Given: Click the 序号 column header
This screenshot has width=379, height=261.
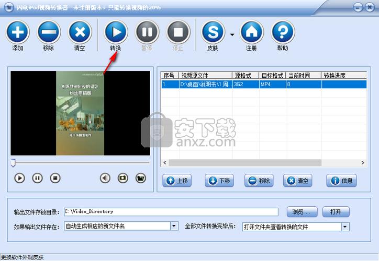Looking at the screenshot, I should coord(170,76).
